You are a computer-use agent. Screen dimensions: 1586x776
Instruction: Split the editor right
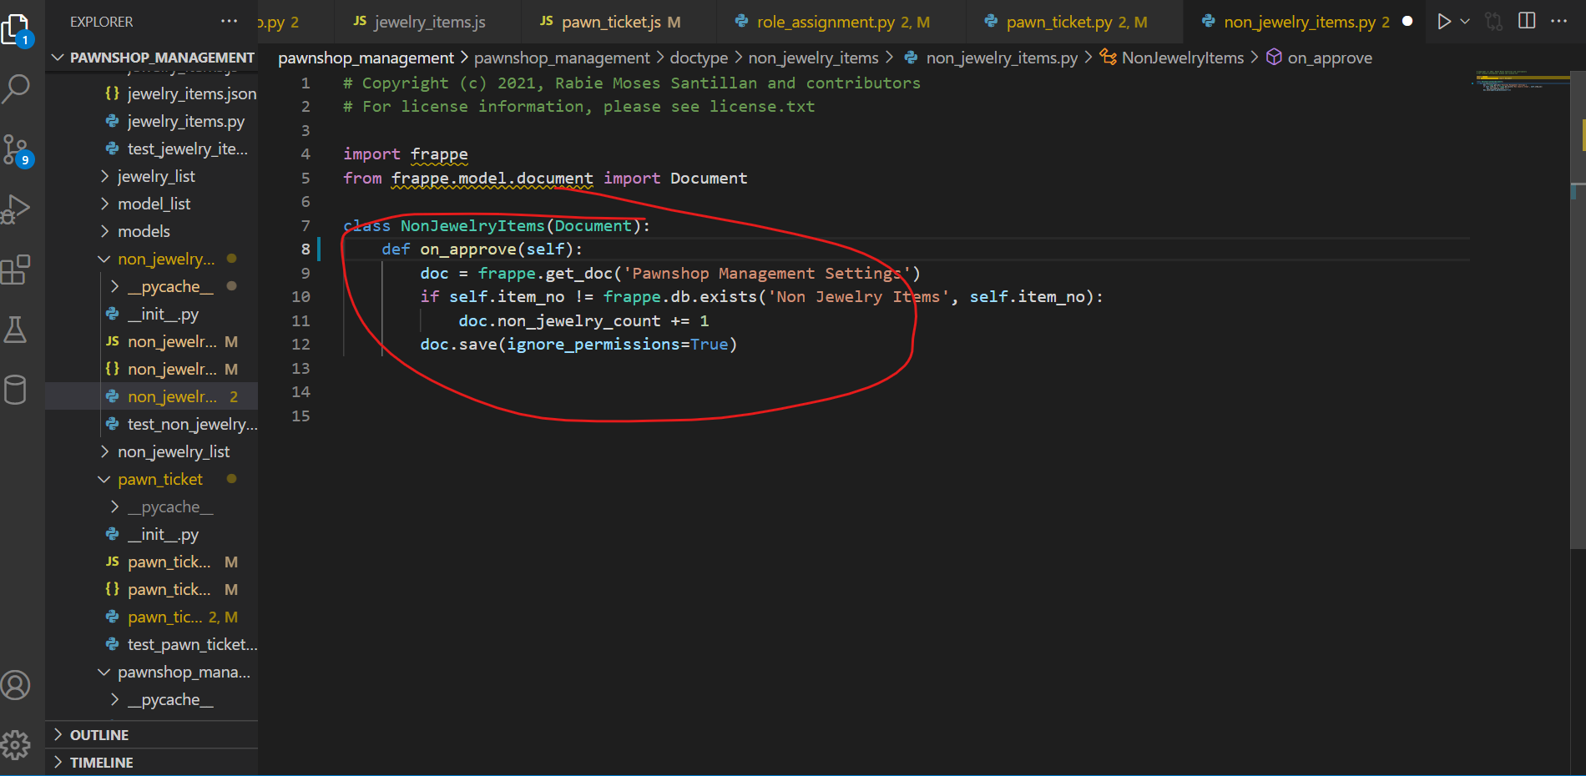coord(1527,22)
